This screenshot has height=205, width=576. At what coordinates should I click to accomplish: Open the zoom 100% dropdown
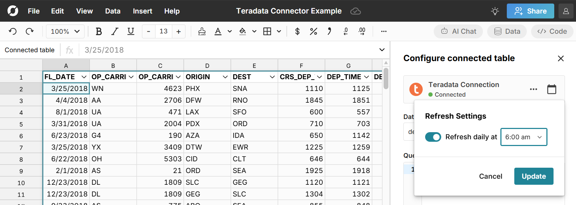click(65, 31)
